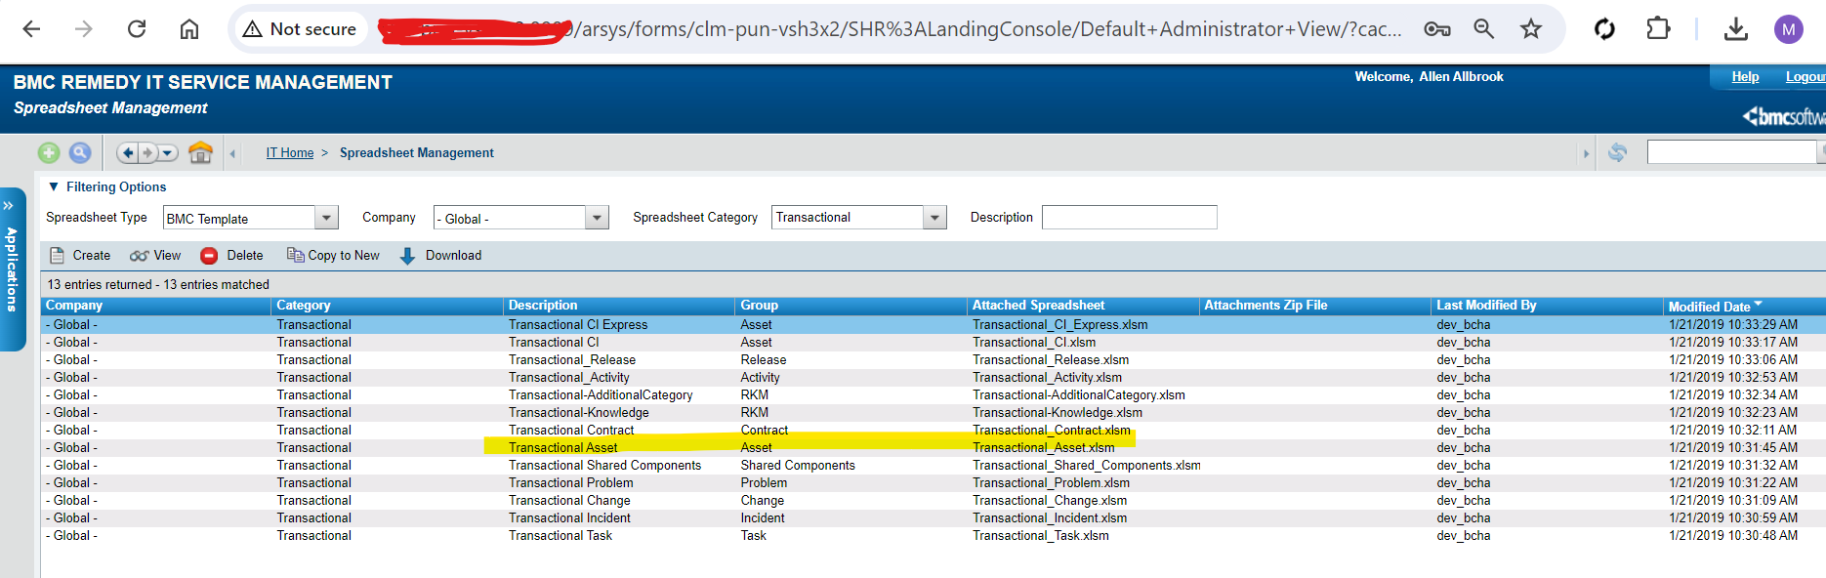The image size is (1826, 578).
Task: Click the small right arrow beside the refresh icon
Action: tap(1586, 153)
